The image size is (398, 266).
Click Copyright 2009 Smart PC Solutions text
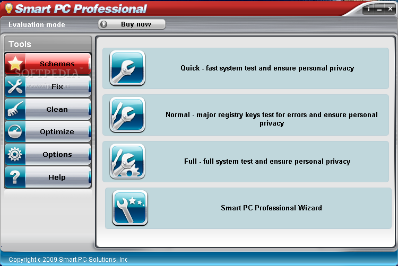[68, 260]
